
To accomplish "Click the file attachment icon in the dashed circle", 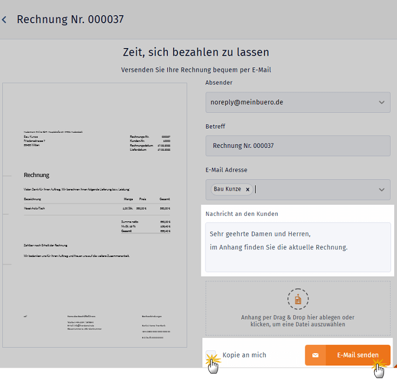I will coord(298,299).
